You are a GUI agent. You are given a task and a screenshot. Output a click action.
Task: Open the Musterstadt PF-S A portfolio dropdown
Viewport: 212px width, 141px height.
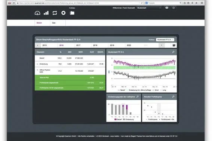click(165, 40)
